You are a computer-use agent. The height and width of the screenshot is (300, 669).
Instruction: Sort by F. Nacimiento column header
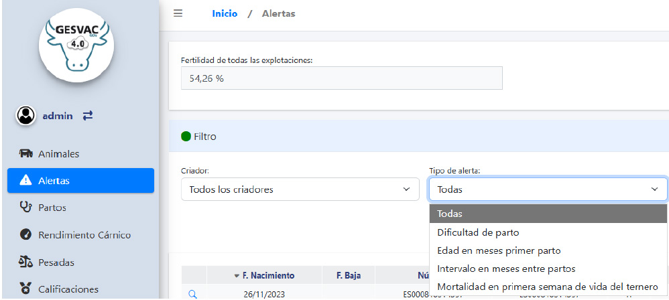265,275
